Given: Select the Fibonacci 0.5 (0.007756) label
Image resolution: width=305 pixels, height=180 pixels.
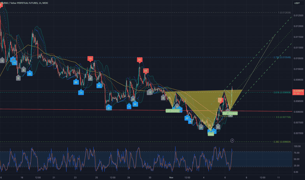Looking at the screenshot, I should (283, 117).
